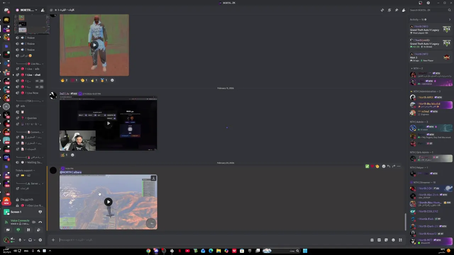Image resolution: width=454 pixels, height=255 pixels.
Task: Download the aerial video attachment
Action: pyautogui.click(x=153, y=178)
